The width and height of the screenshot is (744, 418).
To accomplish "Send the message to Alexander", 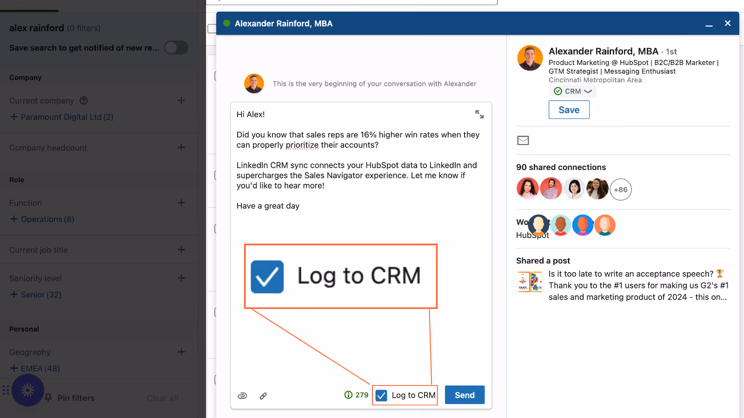I will tap(465, 395).
